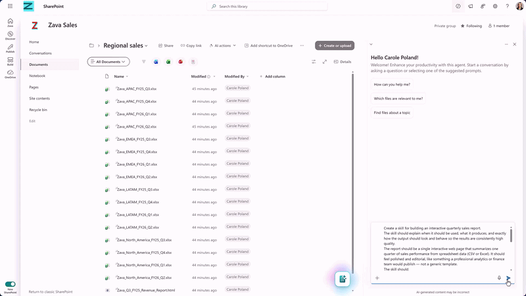This screenshot has height=296, width=526.
Task: Filter by Word documents icon
Action: 156,62
